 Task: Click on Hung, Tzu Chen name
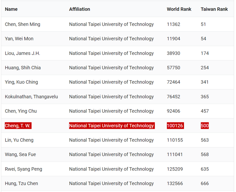point(21,183)
